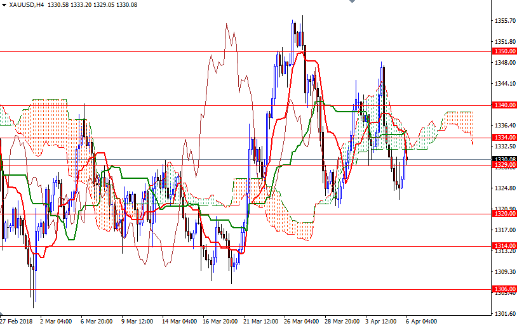Select the 1320.00 red price label
517x326 pixels.
504,213
